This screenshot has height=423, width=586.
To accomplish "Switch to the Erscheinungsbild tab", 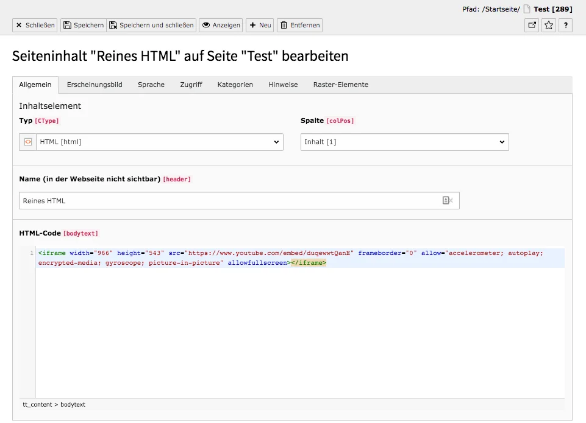I will click(95, 85).
